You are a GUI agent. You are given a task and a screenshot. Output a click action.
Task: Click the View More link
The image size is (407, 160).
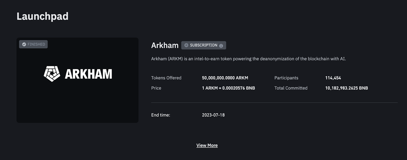(207, 145)
